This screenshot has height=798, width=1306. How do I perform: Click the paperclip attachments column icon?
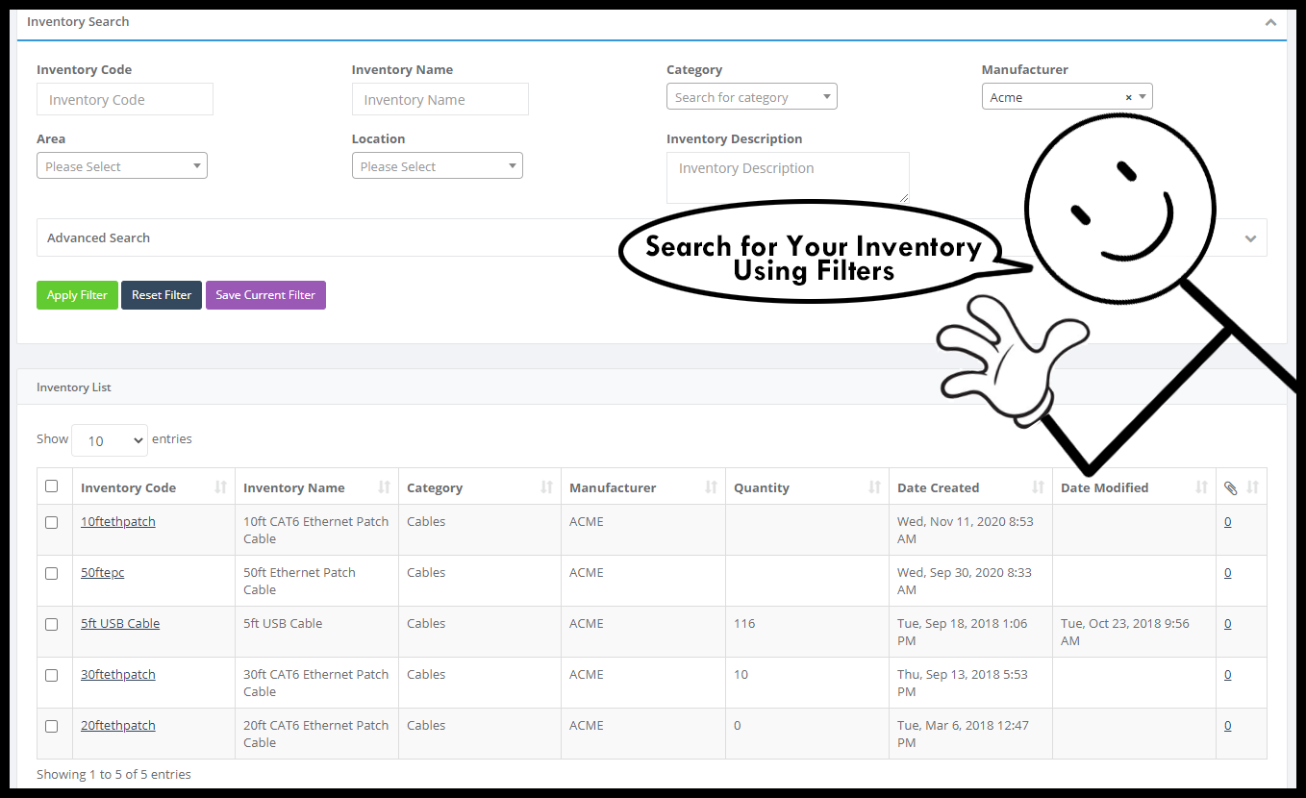coord(1230,487)
